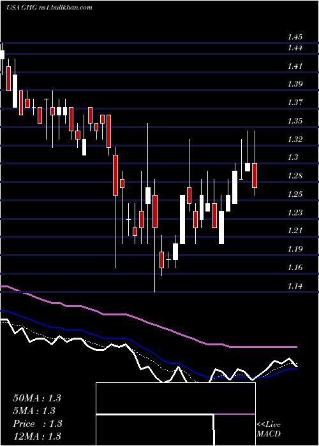Viewport: 319px width, 446px height.
Task: Click the 1.14 price axis label
Action: click(295, 286)
